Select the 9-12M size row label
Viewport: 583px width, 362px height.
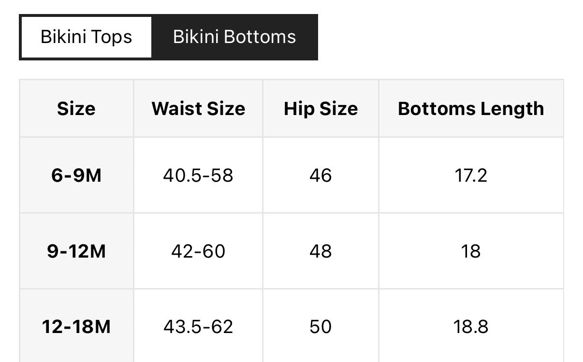(x=76, y=251)
